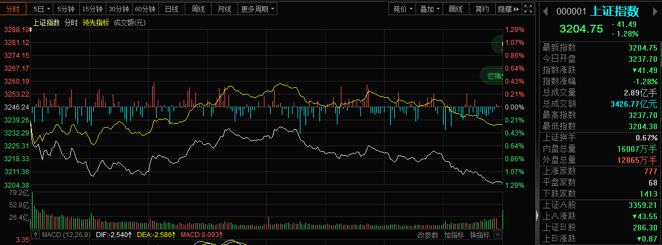Click the fullscreen expand icon
Image resolution: width=662 pixels, height=245 pixels.
(x=527, y=9)
